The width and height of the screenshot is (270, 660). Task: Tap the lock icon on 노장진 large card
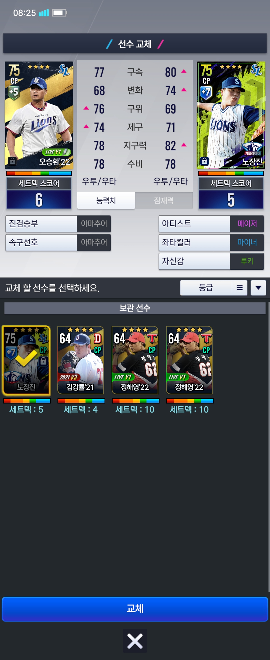click(204, 161)
